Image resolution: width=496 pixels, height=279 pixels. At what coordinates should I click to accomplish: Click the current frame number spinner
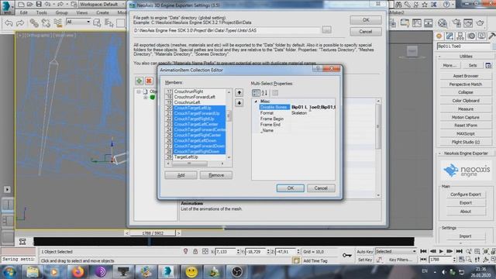(454, 260)
